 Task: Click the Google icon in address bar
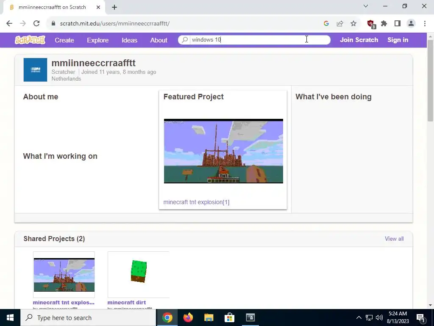click(326, 24)
